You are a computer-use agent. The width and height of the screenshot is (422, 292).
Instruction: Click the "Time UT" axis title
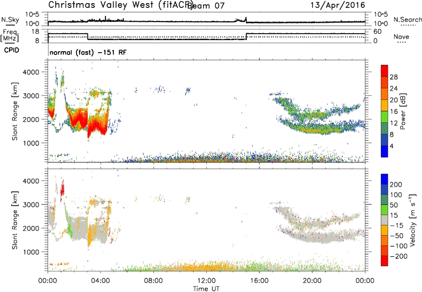206,289
